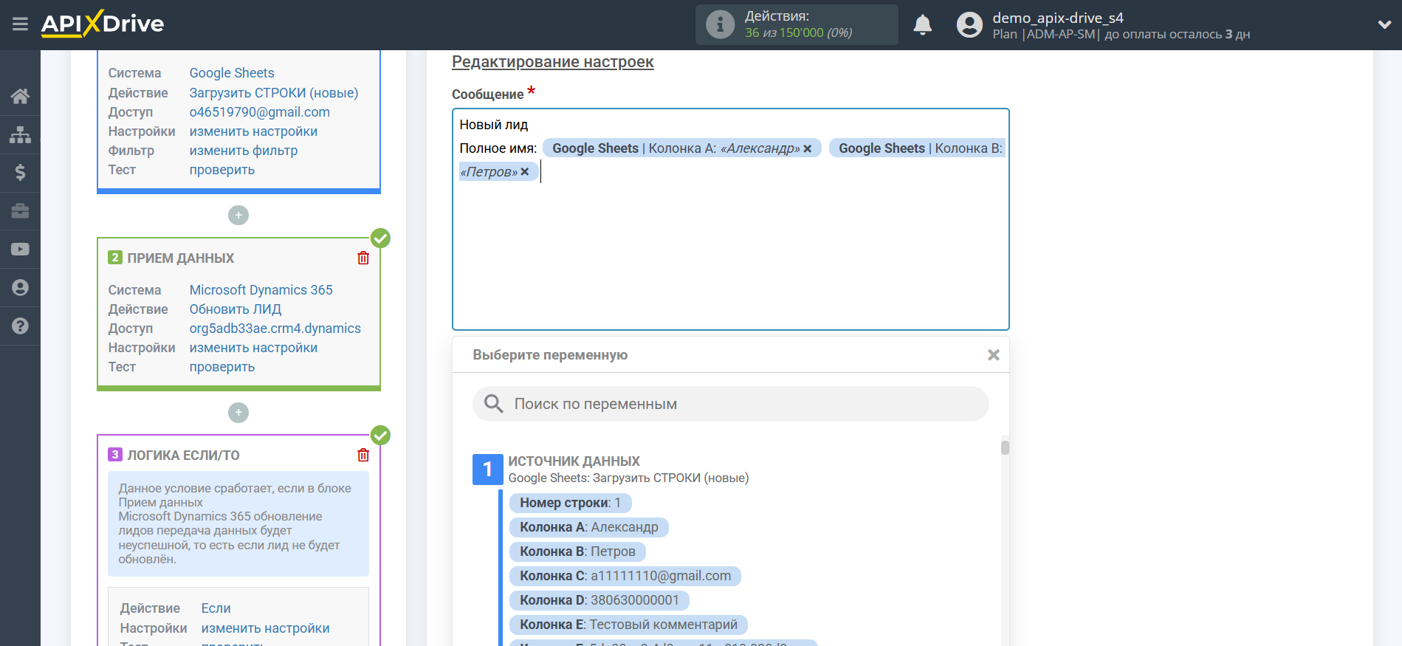1402x646 pixels.
Task: Open the billing dollar icon in sidebar
Action: (x=20, y=173)
